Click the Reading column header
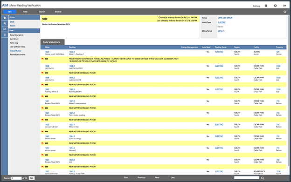Screen dimensions: 291x182 point(72,47)
